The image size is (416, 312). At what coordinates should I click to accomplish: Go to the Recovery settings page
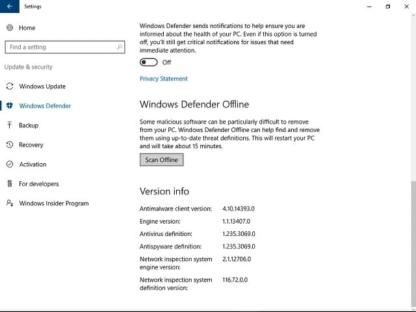point(31,145)
